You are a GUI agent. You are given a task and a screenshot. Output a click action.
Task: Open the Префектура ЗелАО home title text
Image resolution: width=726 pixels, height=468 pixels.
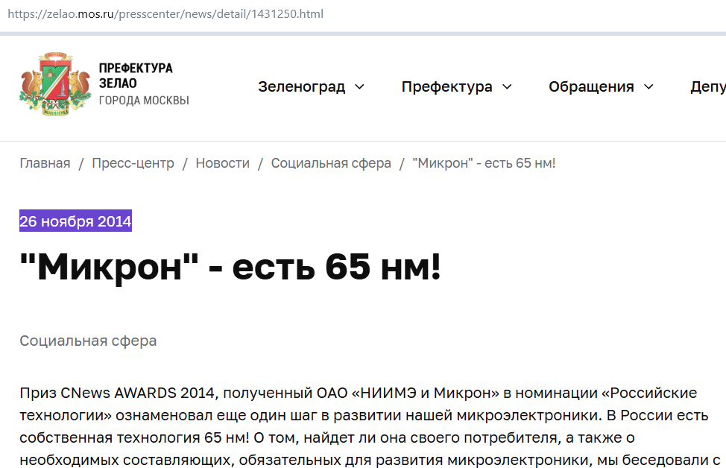point(144,84)
